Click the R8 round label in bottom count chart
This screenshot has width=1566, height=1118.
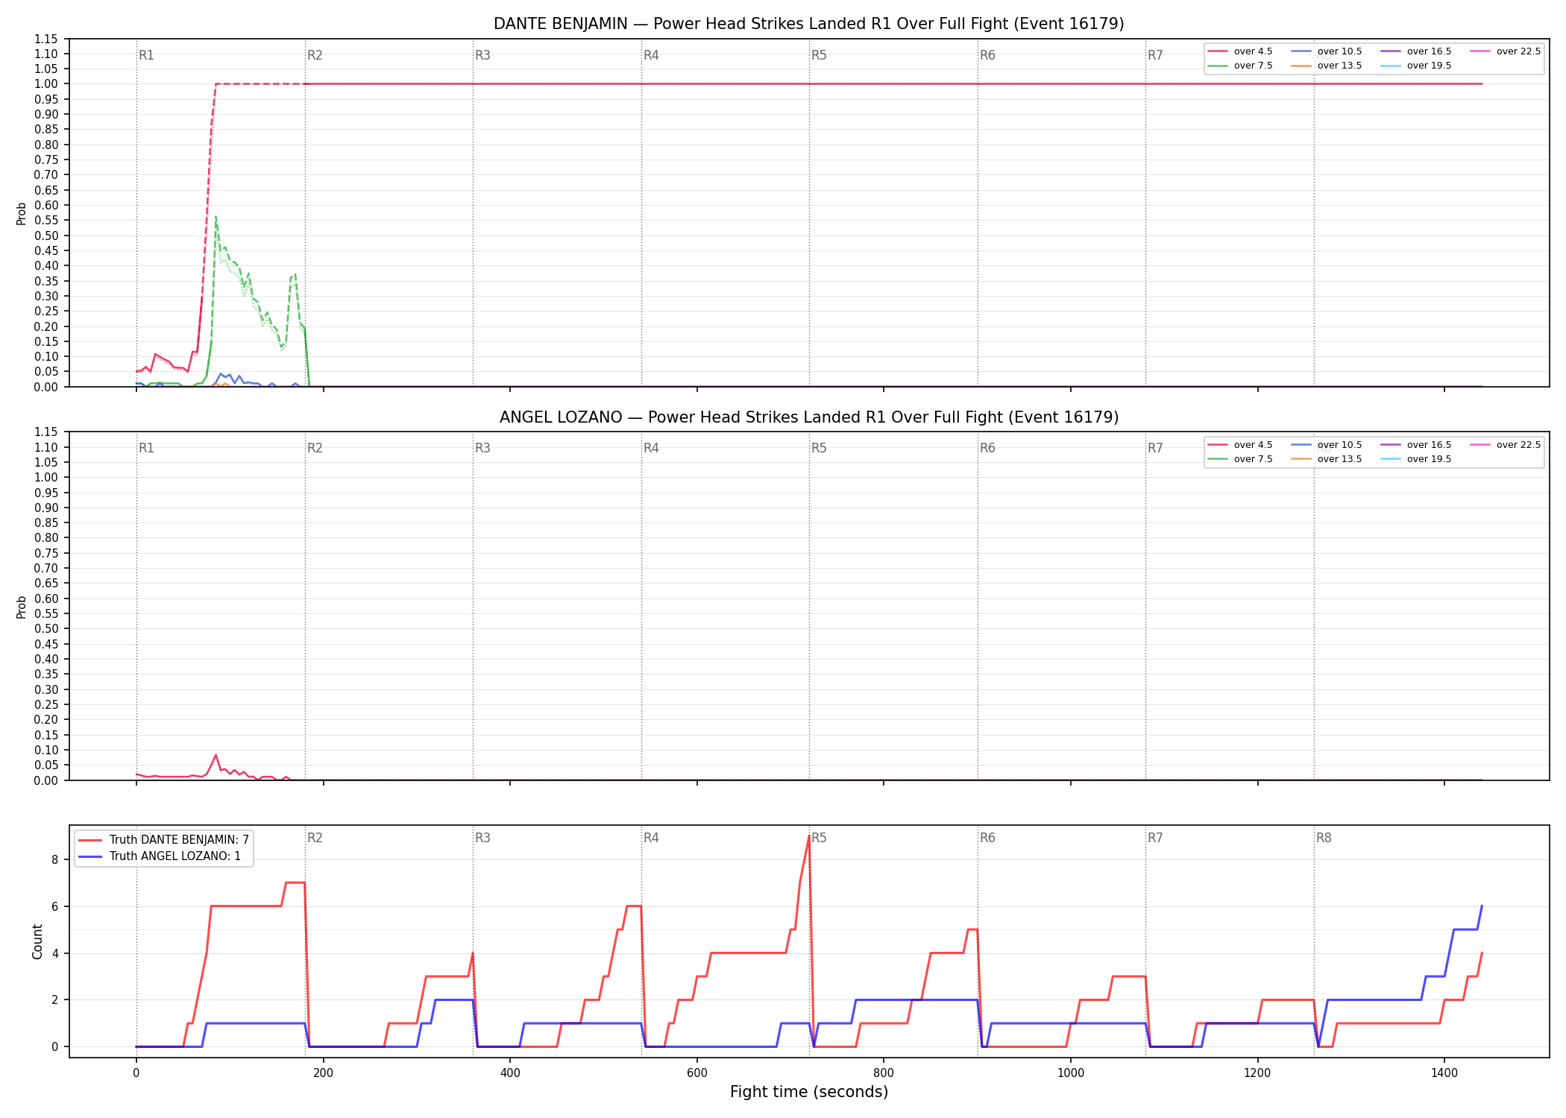click(1324, 838)
